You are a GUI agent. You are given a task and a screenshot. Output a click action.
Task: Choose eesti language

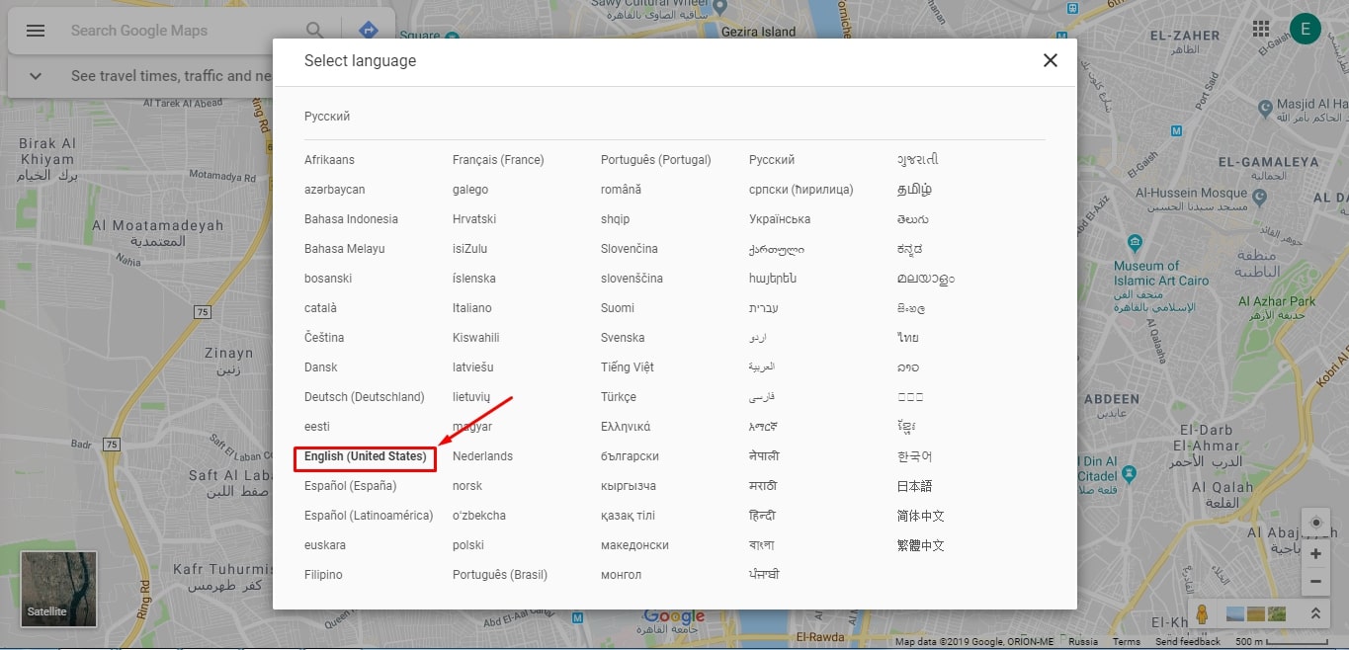[317, 427]
